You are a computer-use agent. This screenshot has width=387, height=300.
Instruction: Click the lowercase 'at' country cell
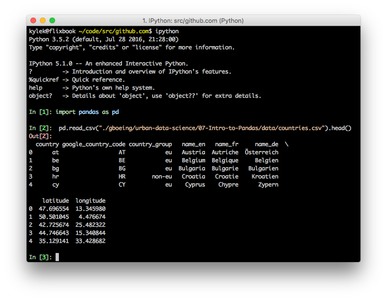(56, 152)
